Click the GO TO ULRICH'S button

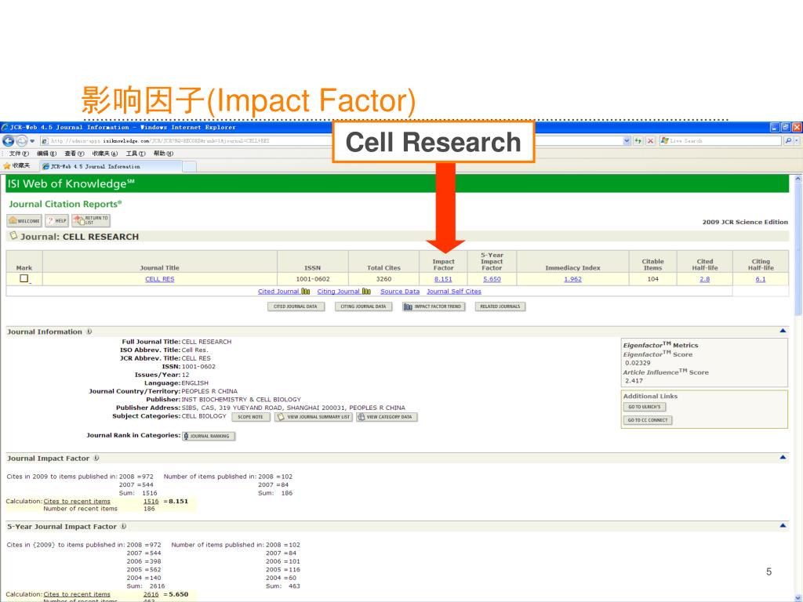click(645, 407)
